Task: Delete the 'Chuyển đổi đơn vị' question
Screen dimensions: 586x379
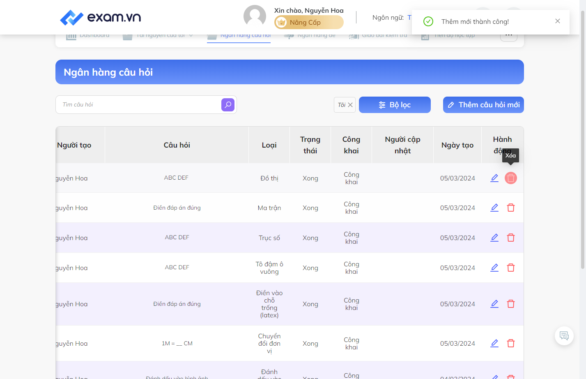Action: point(511,343)
